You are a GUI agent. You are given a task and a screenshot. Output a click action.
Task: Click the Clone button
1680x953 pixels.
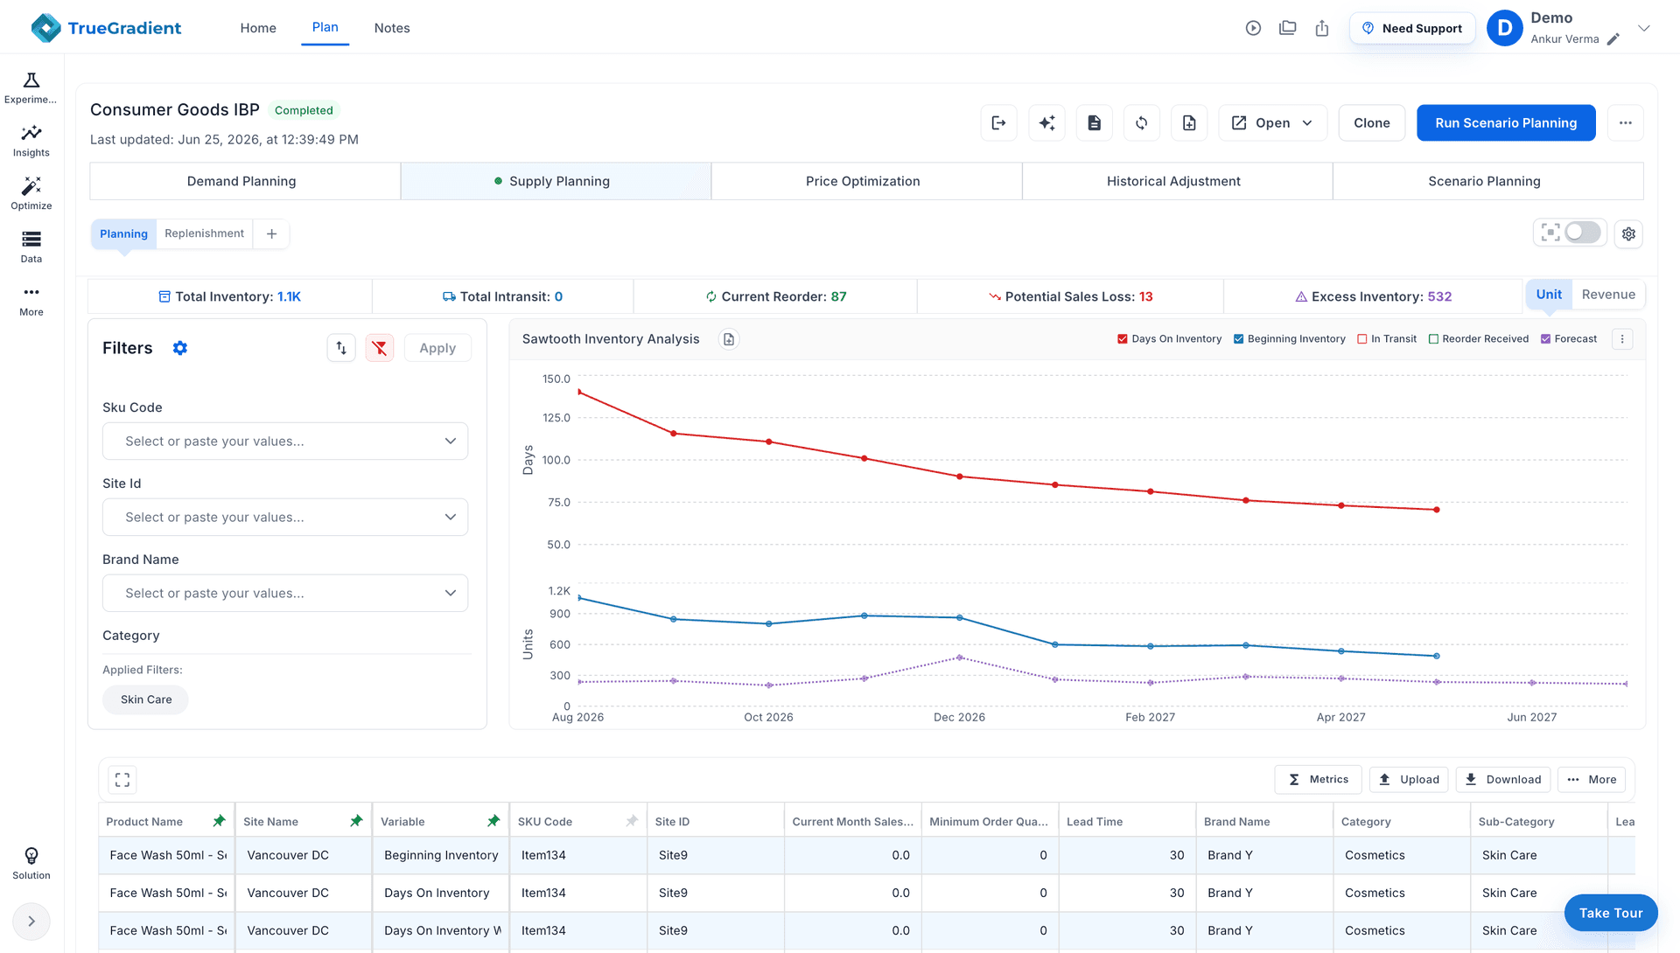pos(1371,123)
